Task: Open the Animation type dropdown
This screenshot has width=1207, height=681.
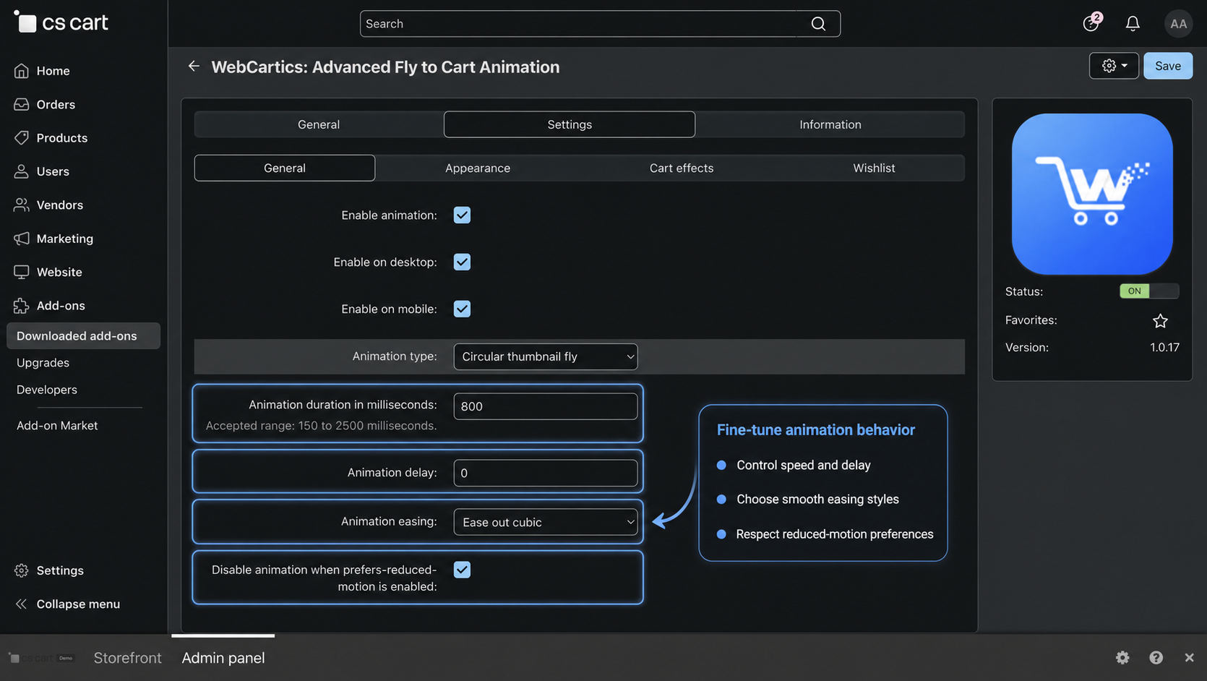Action: tap(546, 356)
